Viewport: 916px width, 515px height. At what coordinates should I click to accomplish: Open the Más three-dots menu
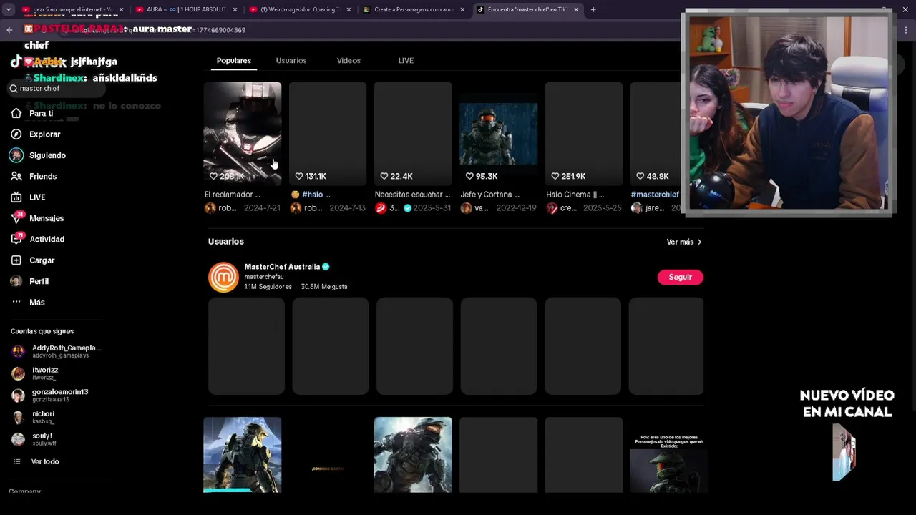point(28,302)
